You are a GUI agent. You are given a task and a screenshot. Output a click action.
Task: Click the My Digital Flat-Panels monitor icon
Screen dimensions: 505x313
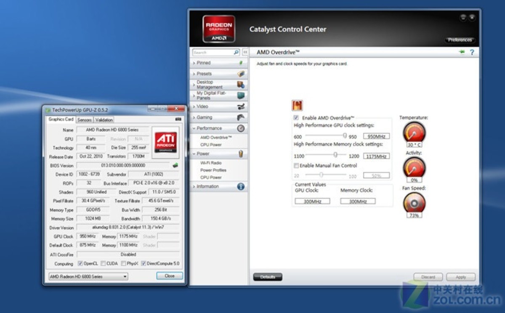point(241,95)
